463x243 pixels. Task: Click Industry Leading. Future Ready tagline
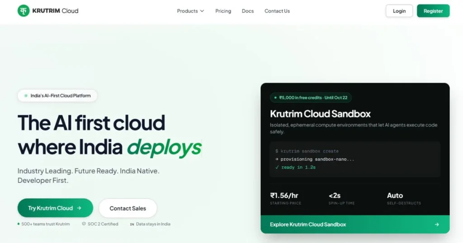88,175
